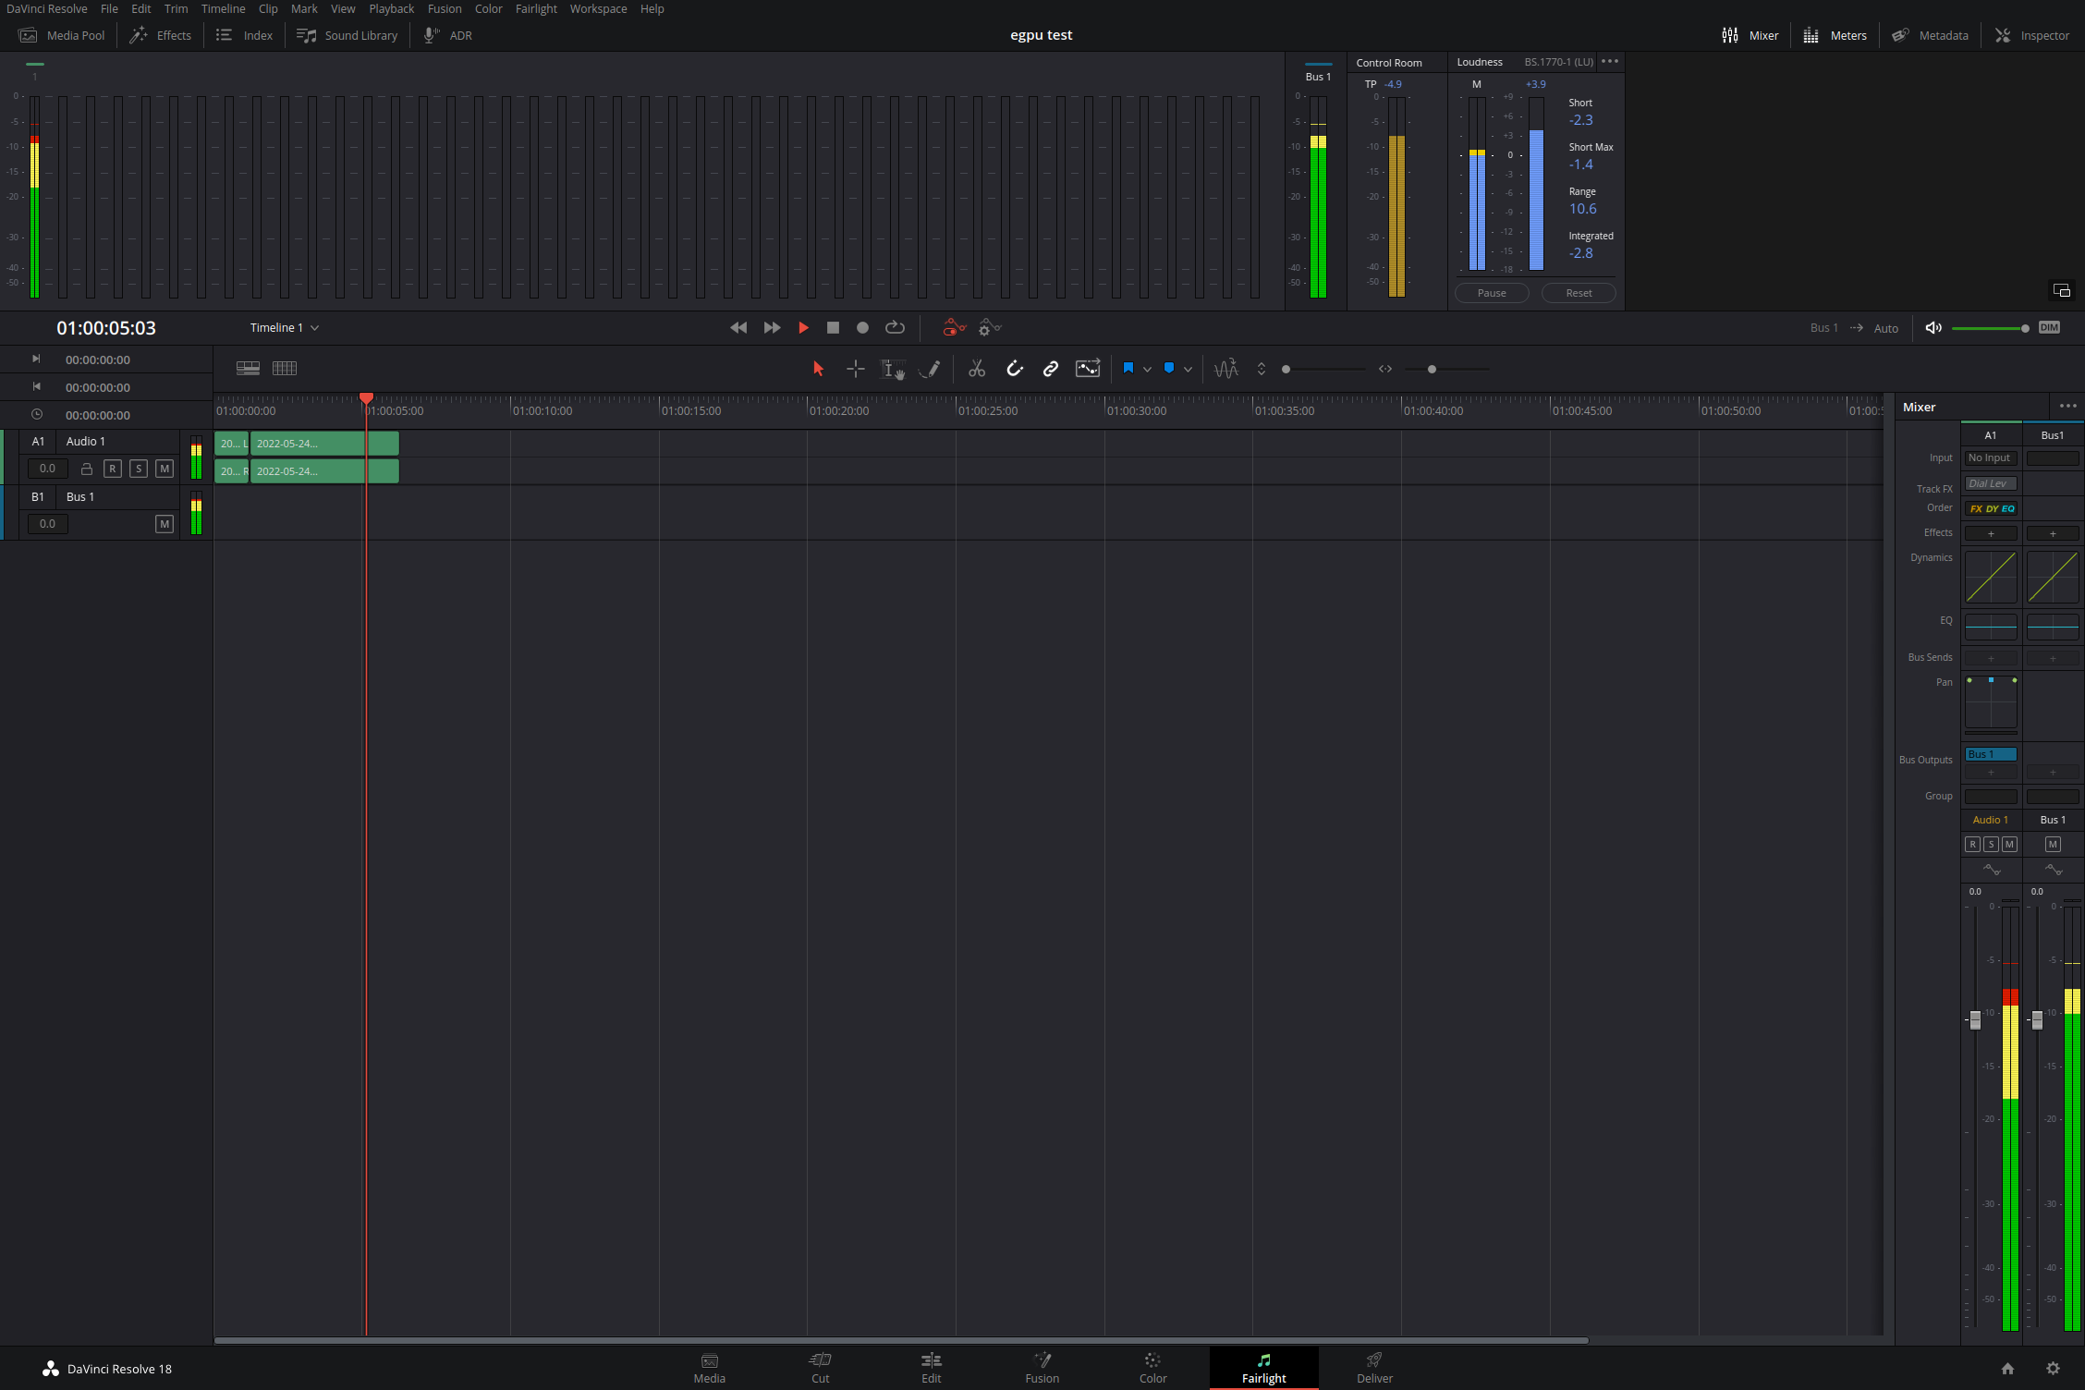Rewind with the fast reverse button
Screen dimensions: 2085x1390
pos(738,327)
